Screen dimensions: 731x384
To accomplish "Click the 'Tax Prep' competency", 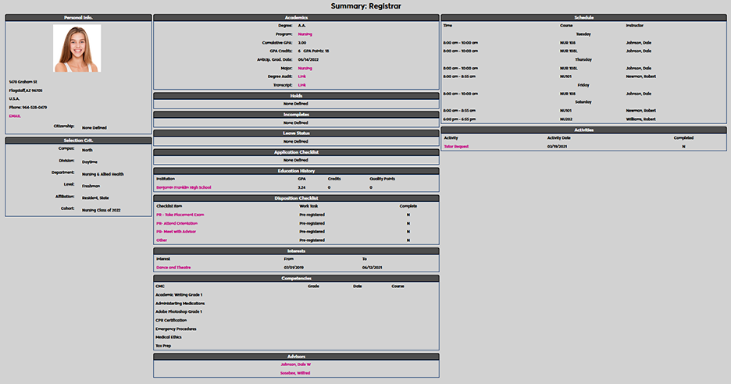I will pos(163,346).
